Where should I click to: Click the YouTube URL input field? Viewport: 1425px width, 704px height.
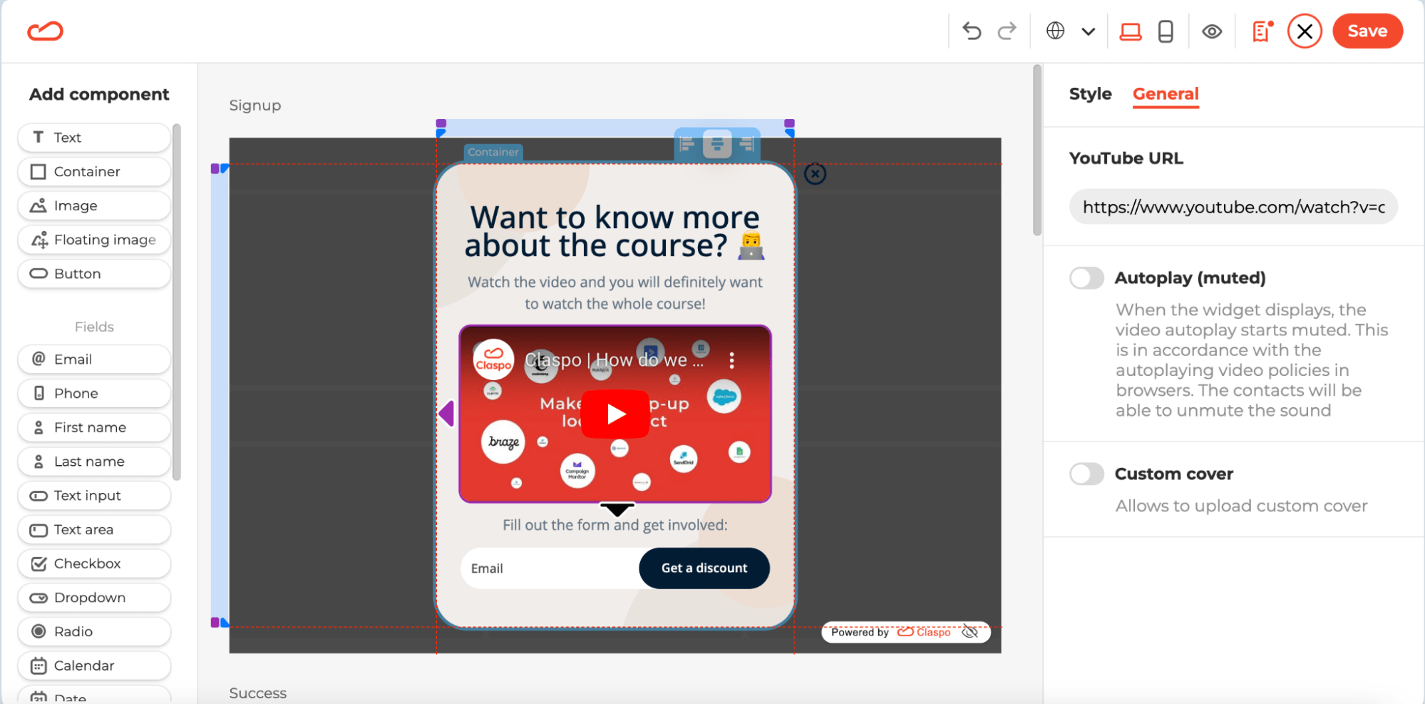[x=1233, y=206]
